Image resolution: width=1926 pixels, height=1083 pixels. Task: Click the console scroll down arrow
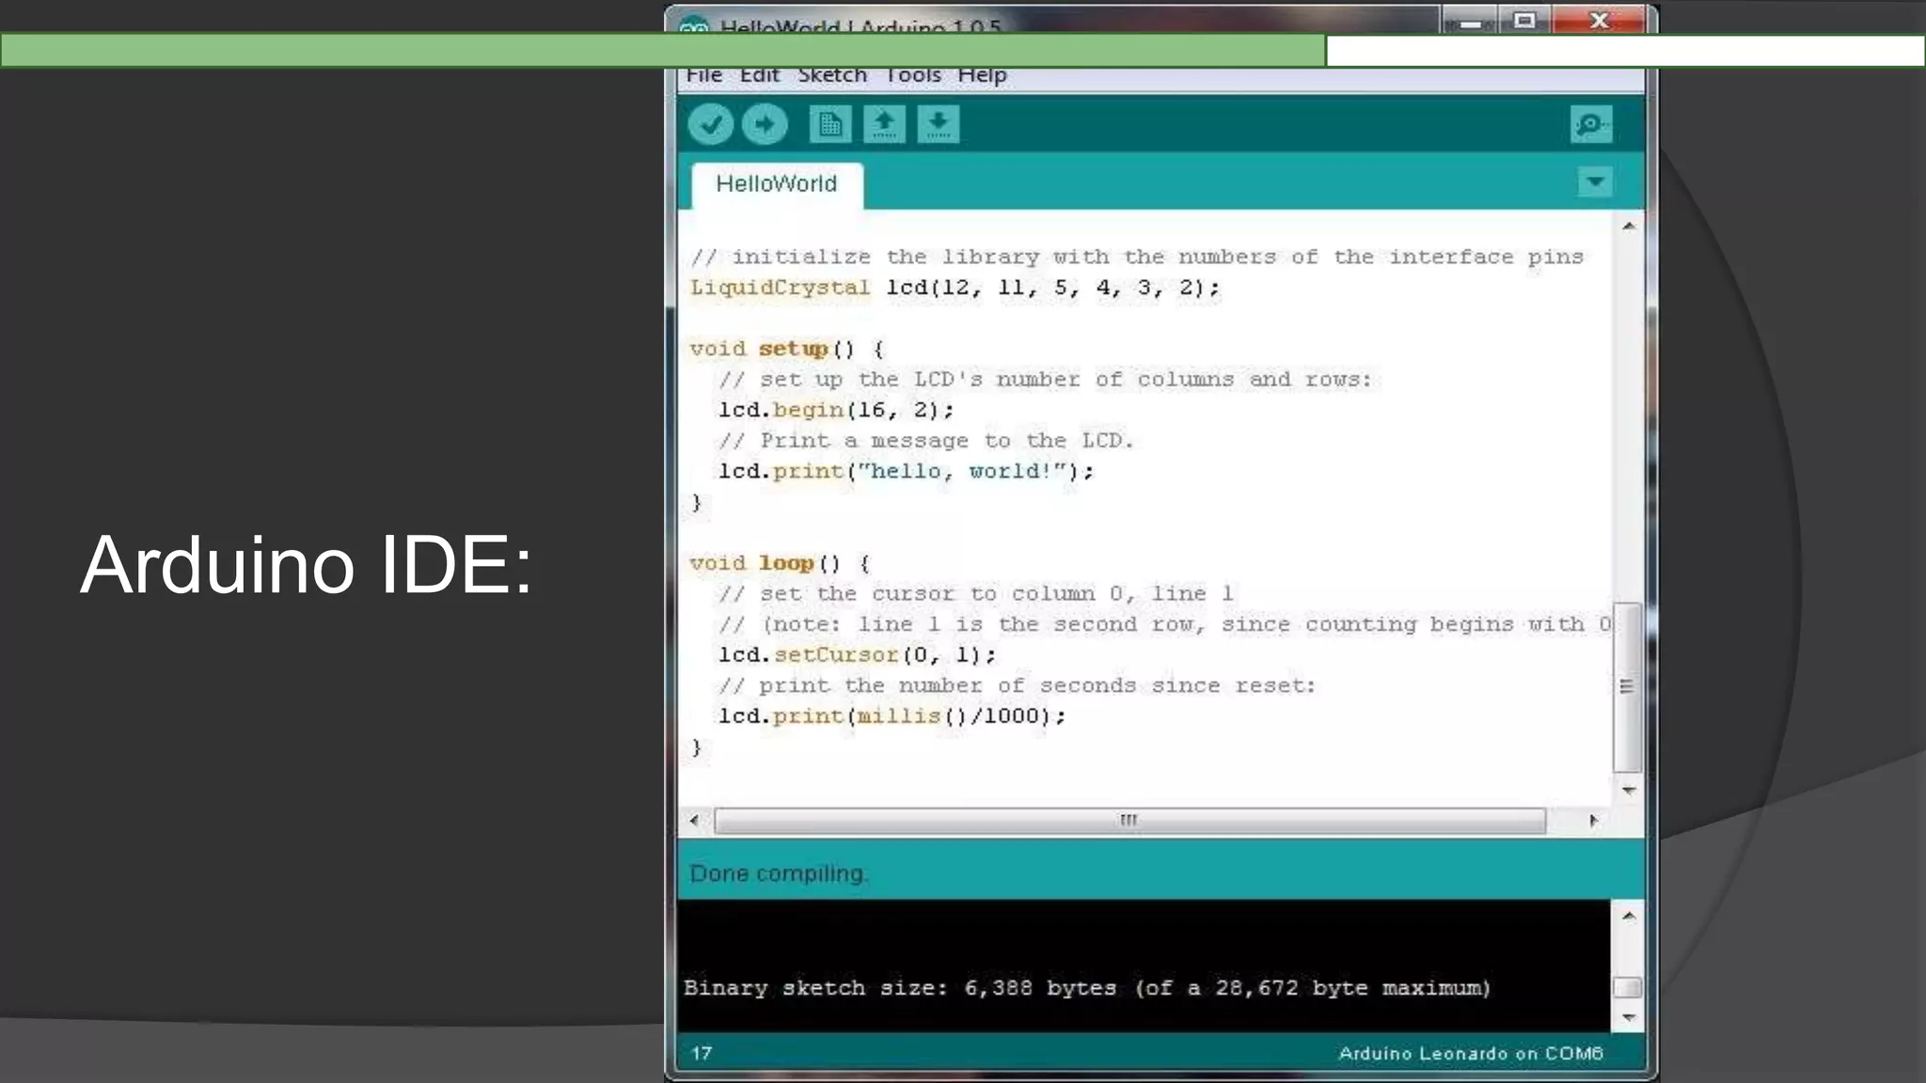pos(1629,1017)
